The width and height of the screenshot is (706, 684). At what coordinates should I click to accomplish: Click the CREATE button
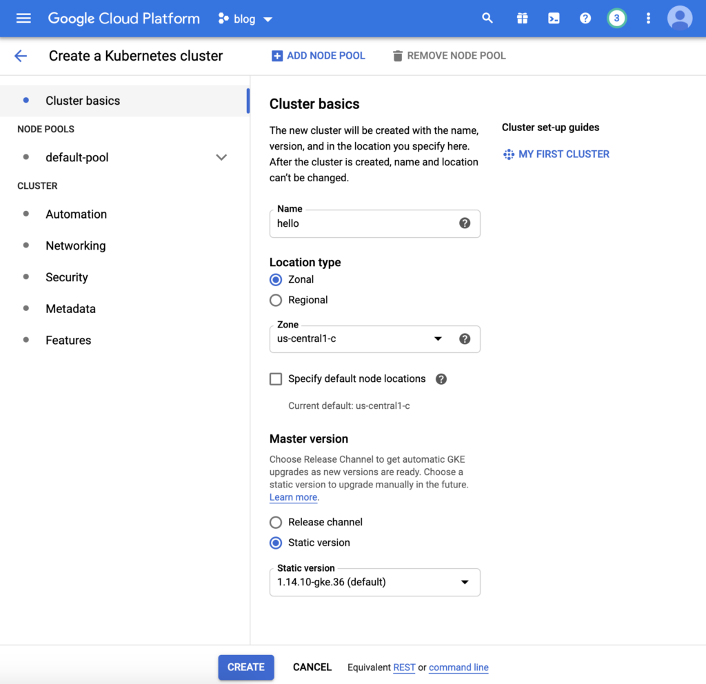pos(246,667)
